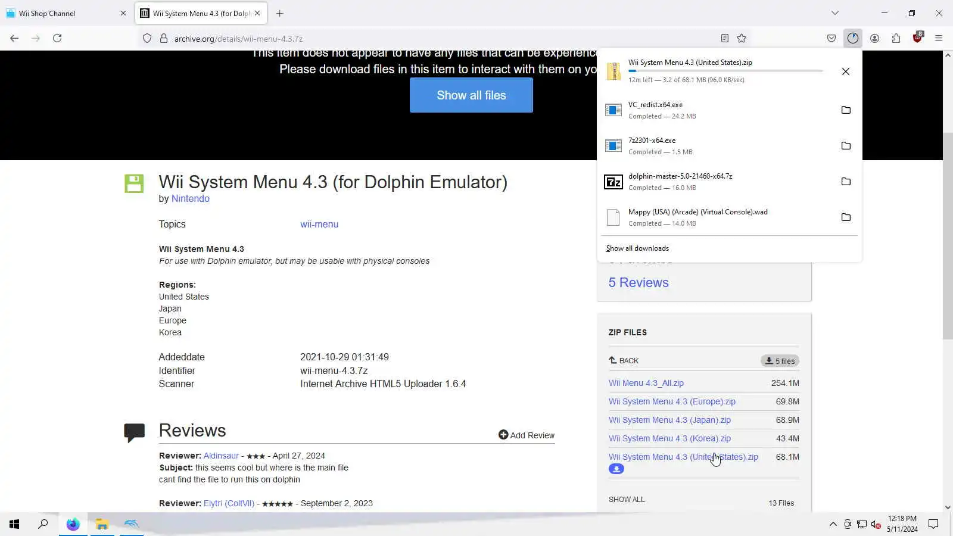Open the notification center
Image resolution: width=953 pixels, height=536 pixels.
point(933,524)
